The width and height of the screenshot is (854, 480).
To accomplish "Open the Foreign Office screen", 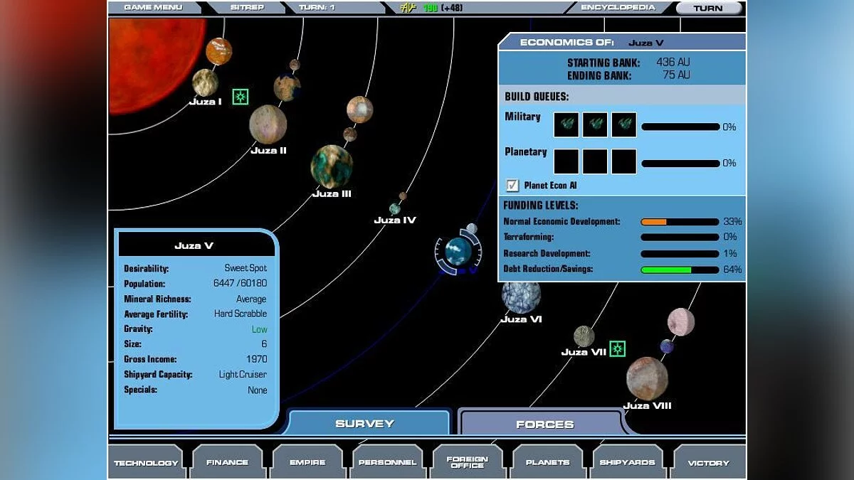I will (x=468, y=462).
